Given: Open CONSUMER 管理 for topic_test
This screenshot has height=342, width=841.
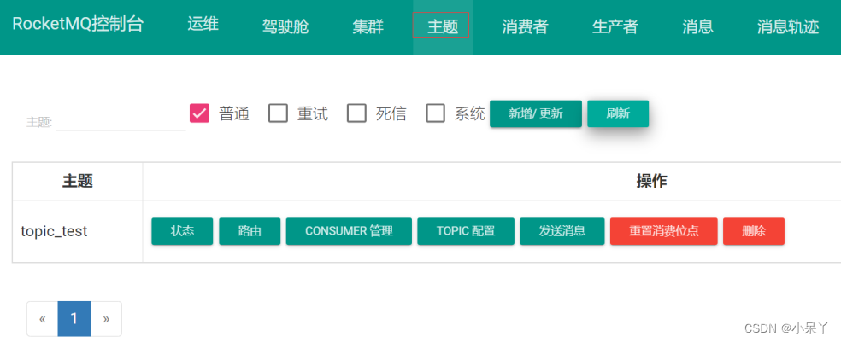Looking at the screenshot, I should tap(350, 231).
